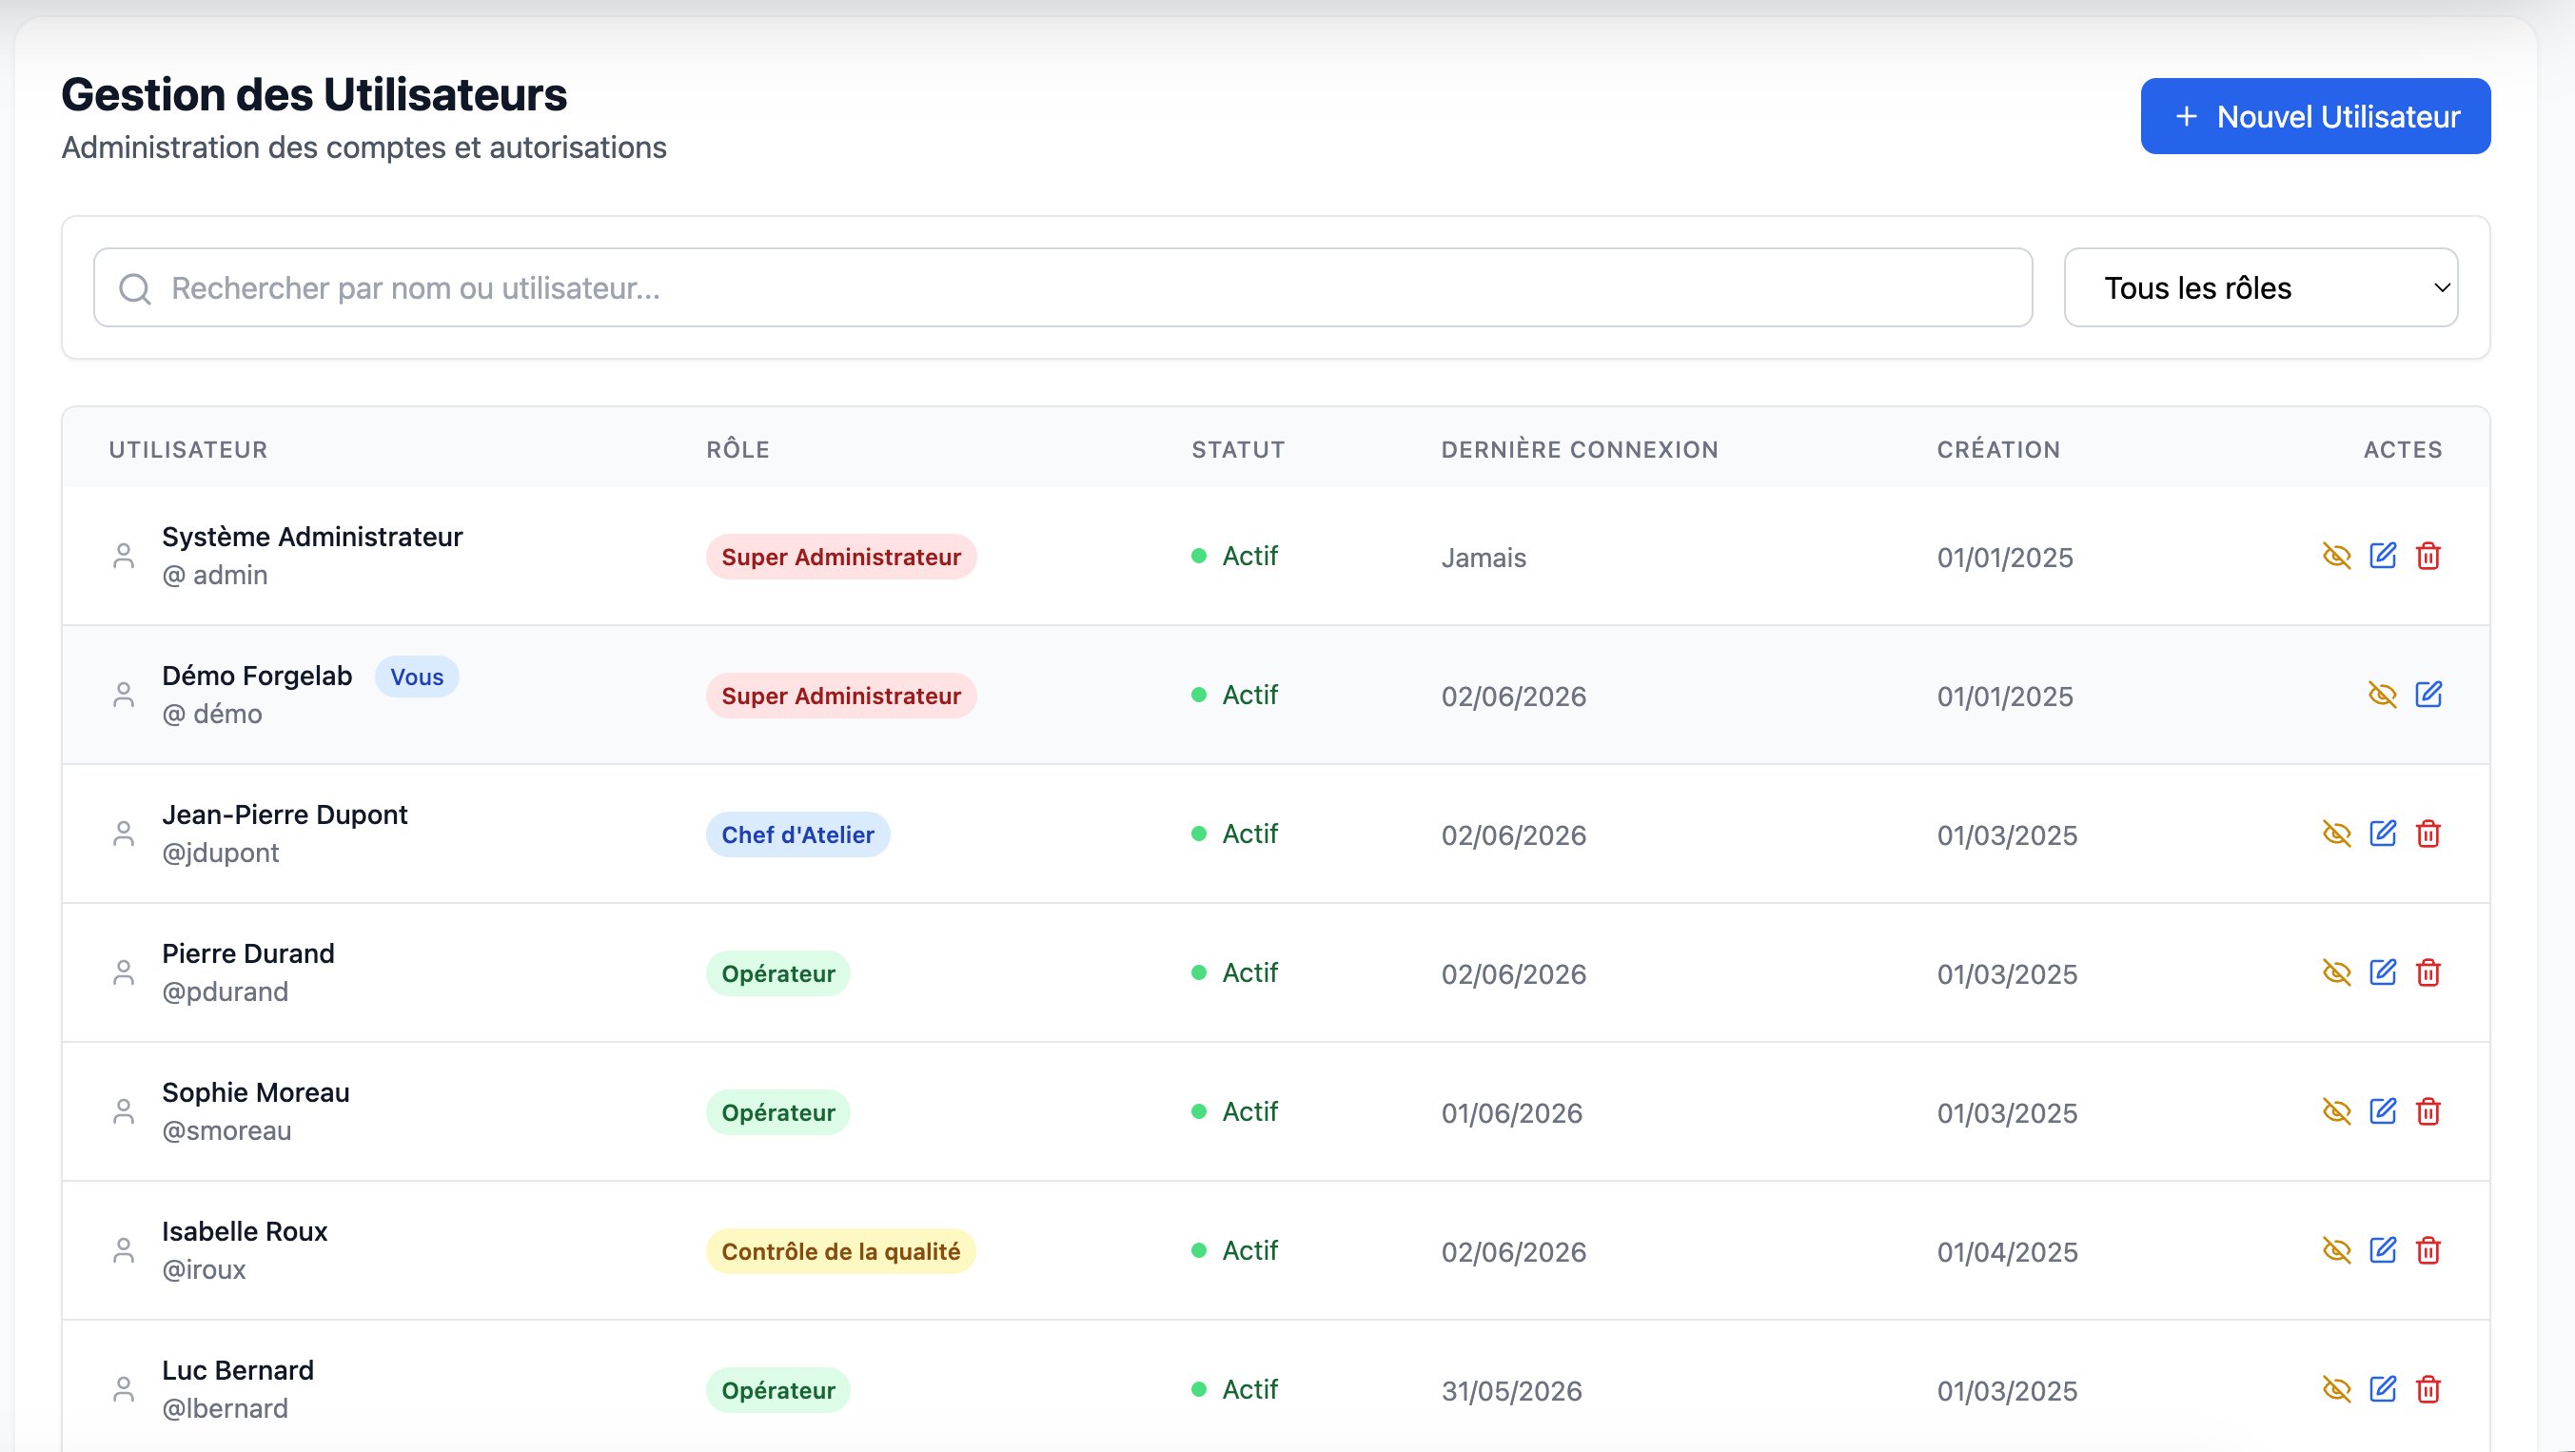The image size is (2575, 1452).
Task: Click the avatar icon beside Isabelle Roux
Action: click(124, 1250)
